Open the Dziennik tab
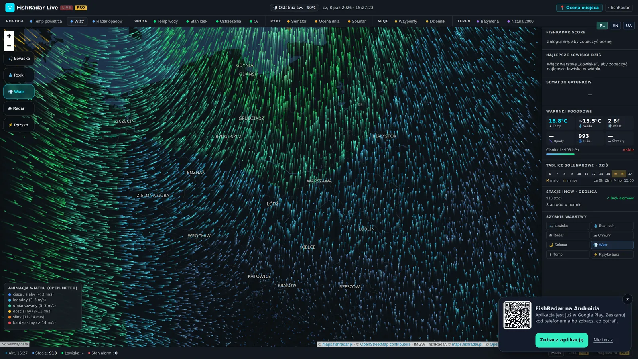Viewport: 638px width, 359px height. (435, 21)
